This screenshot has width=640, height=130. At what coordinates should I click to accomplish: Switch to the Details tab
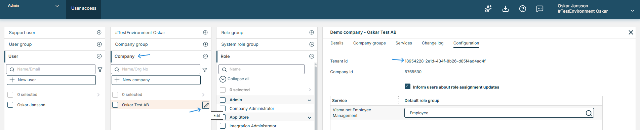pos(337,43)
